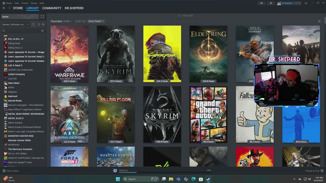
Task: Click the Windows taskbar Search box
Action: point(140,179)
